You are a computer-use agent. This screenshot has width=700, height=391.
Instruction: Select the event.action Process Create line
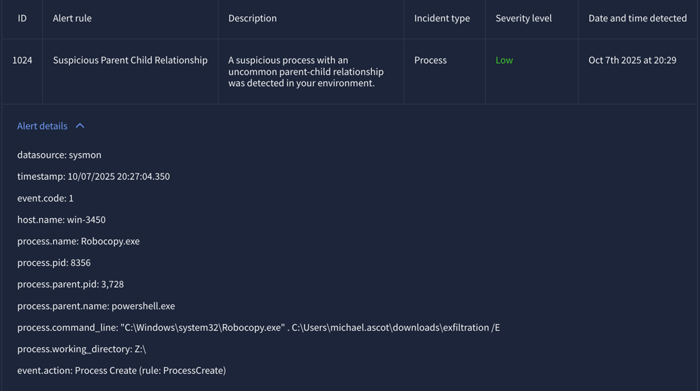pos(121,370)
